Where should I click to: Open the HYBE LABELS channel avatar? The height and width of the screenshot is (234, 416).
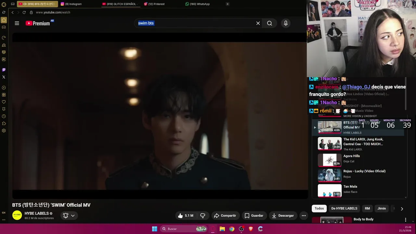[17, 215]
